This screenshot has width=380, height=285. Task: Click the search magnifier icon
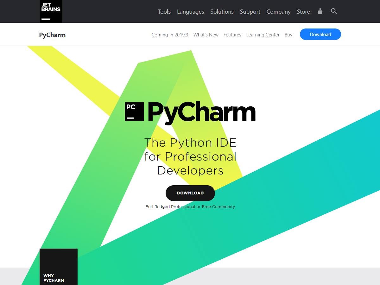(334, 11)
